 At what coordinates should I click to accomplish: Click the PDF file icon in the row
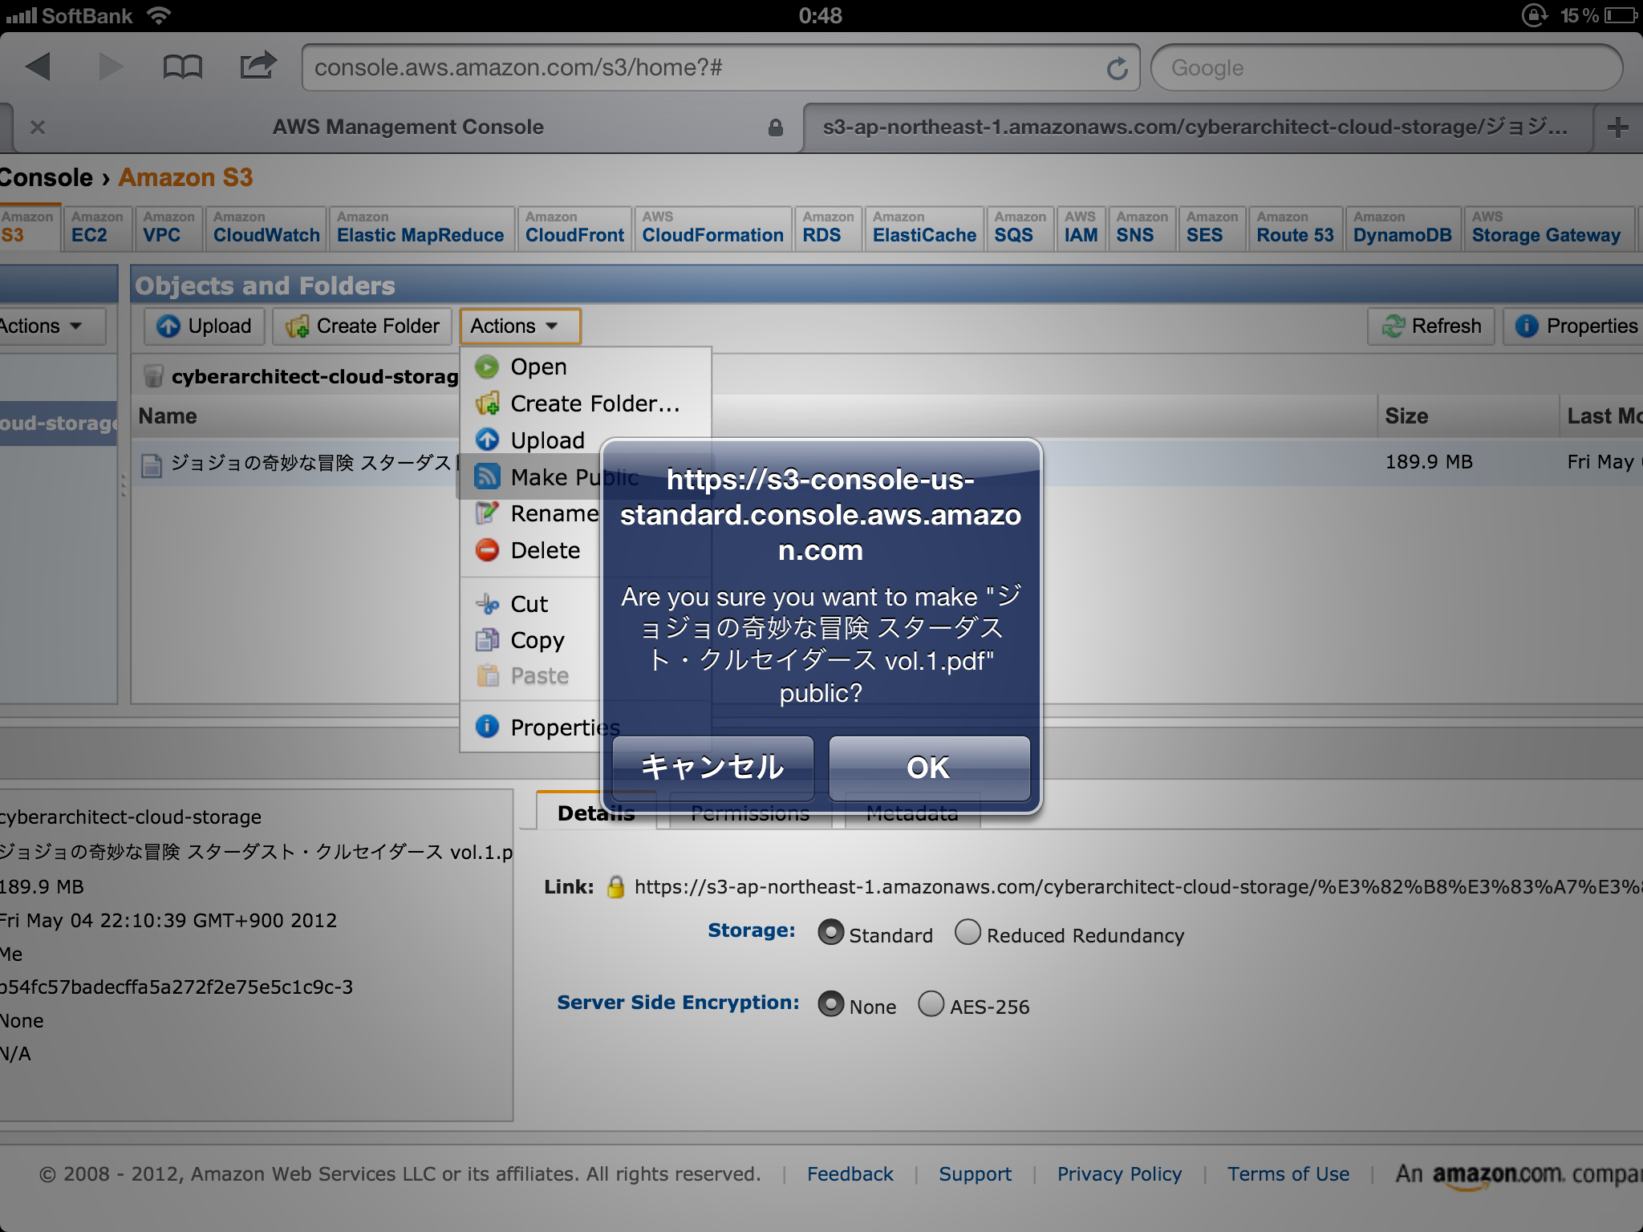click(x=152, y=464)
